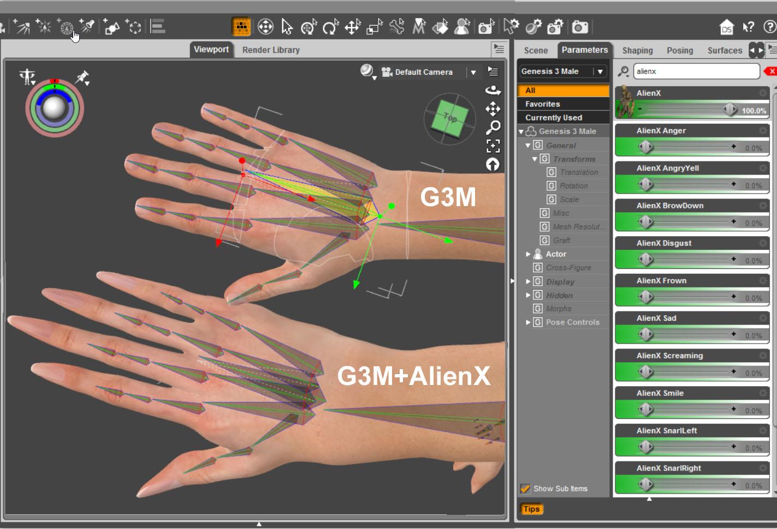Select the ActivePose tool
This screenshot has height=529, width=777.
point(309,27)
